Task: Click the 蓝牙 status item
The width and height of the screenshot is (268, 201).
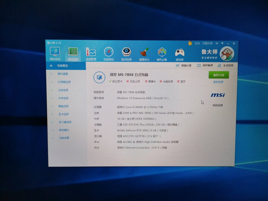Action: pos(181,82)
